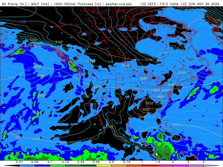Click the '1.5' legend value
The width and height of the screenshot is (223, 167).
click(x=157, y=162)
